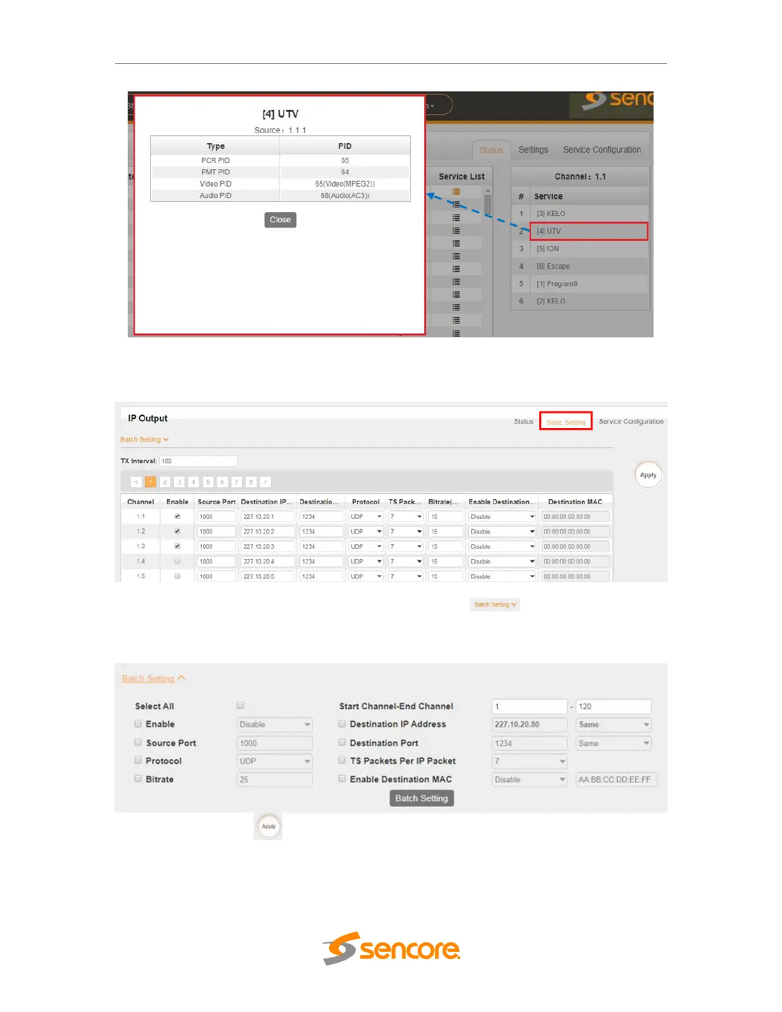The image size is (782, 1012).
Task: Click the gray Batch Setting button
Action: pos(422,798)
